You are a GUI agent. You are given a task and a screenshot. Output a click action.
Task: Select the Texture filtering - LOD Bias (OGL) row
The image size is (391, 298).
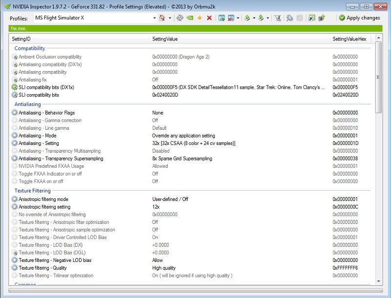click(x=191, y=253)
